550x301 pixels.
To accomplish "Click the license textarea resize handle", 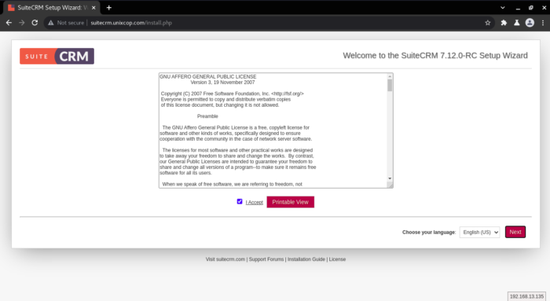I will pyautogui.click(x=390, y=185).
